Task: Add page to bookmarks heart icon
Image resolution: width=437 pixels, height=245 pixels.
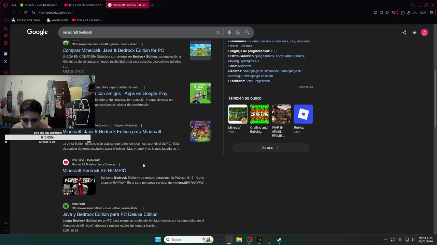Action: [x=394, y=13]
